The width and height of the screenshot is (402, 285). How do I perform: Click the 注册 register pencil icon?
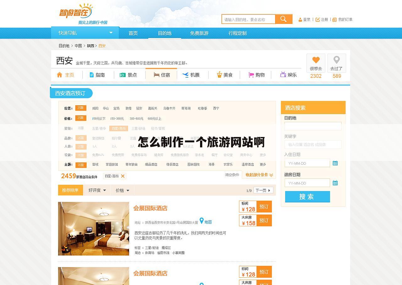click(318, 19)
